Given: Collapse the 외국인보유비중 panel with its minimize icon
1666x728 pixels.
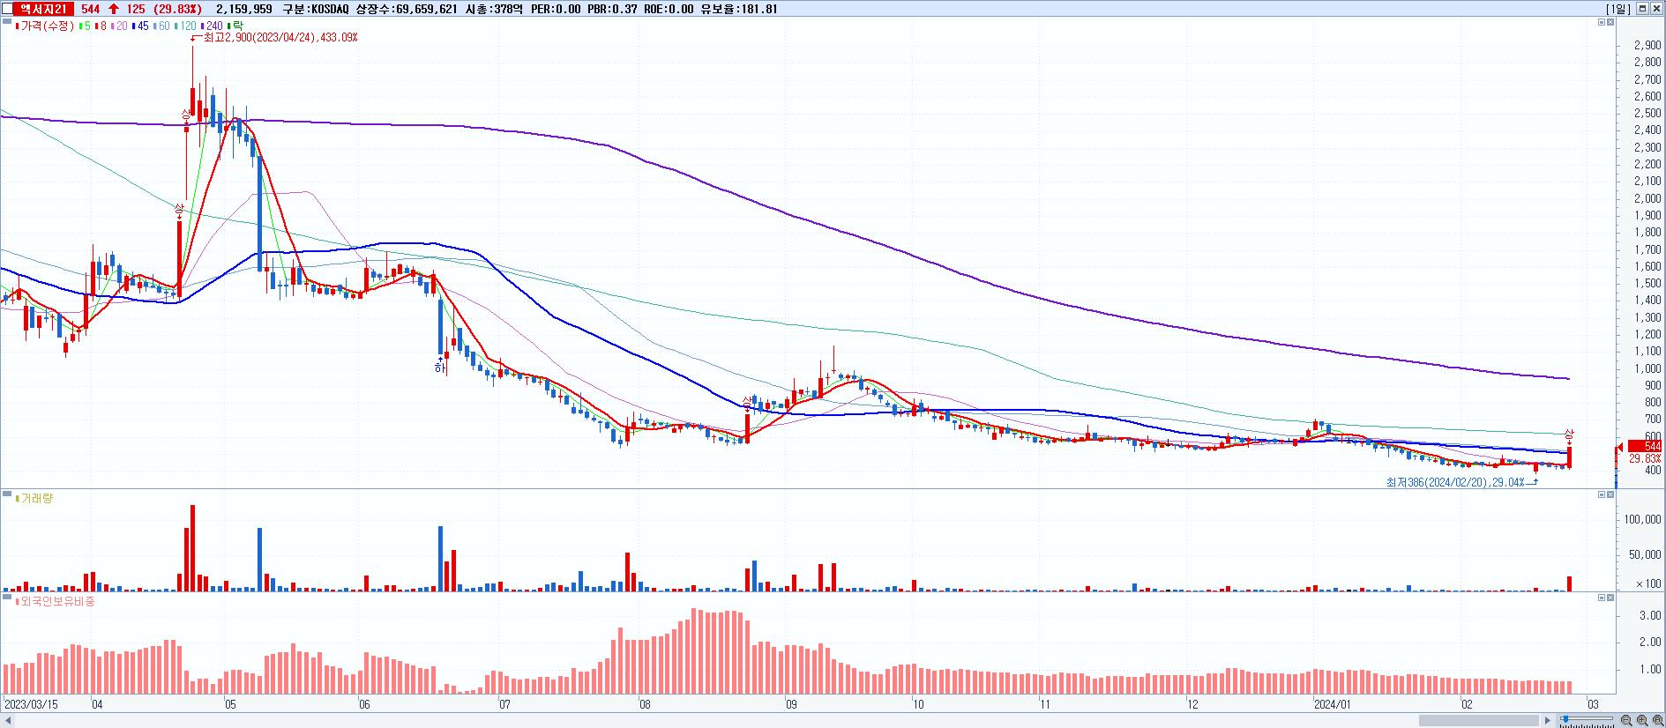Looking at the screenshot, I should point(1602,598).
